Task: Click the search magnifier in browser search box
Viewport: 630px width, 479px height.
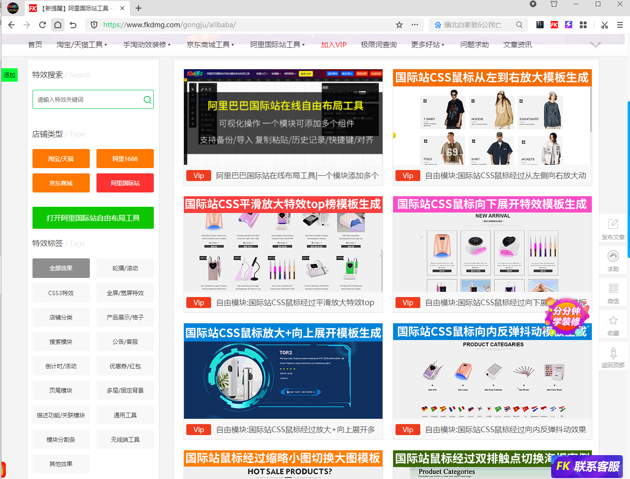Action: point(519,25)
